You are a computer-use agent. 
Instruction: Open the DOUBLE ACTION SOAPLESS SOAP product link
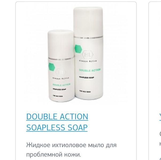point(57,122)
